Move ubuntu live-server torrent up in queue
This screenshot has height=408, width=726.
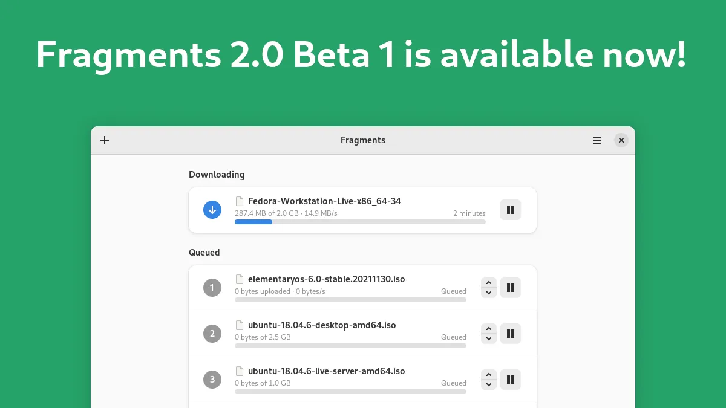click(x=489, y=375)
